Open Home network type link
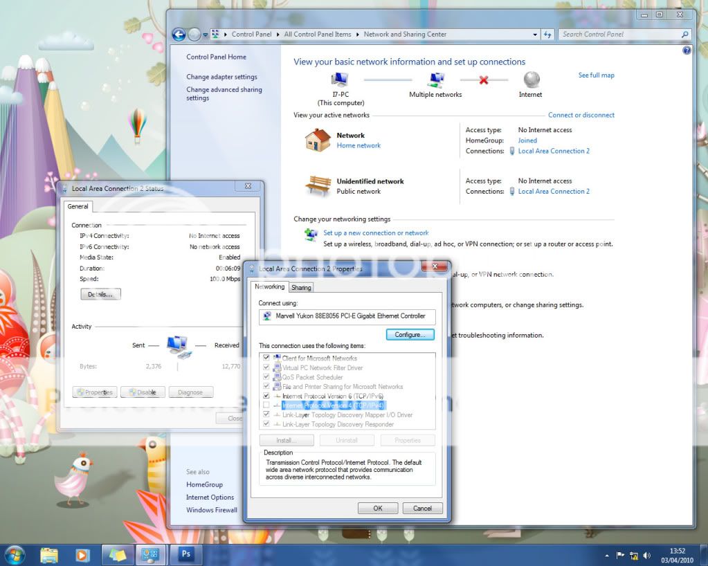 coord(358,145)
